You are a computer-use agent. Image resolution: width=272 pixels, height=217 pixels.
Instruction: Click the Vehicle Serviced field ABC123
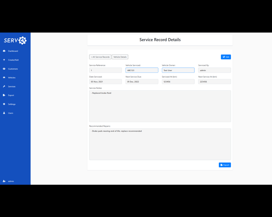pos(142,70)
